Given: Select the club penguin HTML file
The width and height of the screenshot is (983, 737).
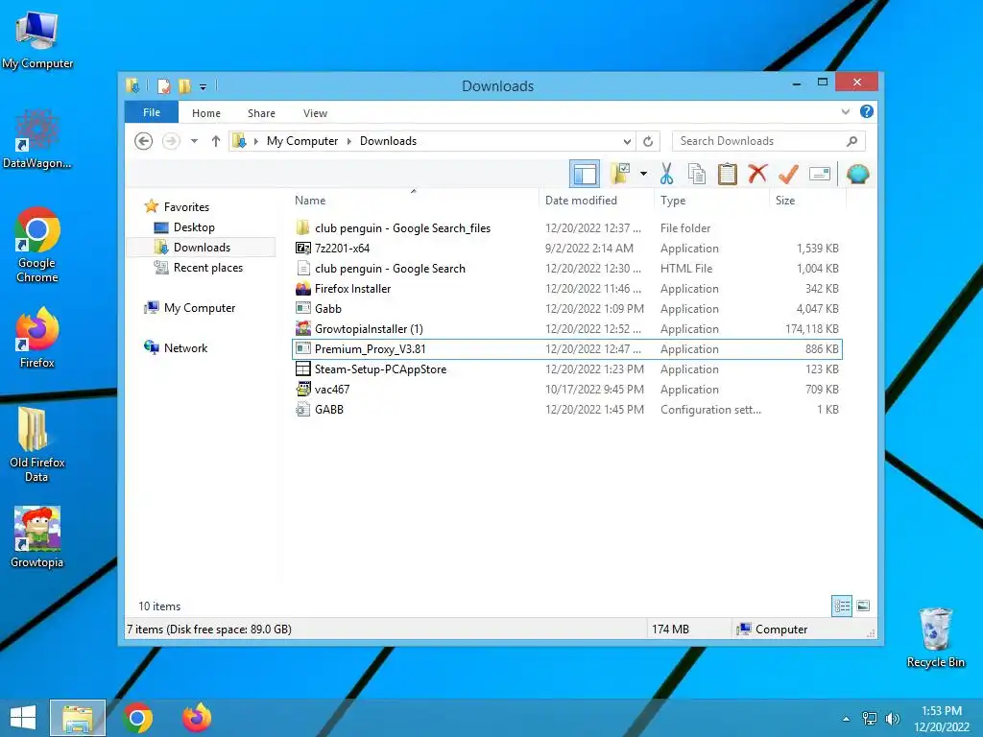Looking at the screenshot, I should [x=566, y=269].
